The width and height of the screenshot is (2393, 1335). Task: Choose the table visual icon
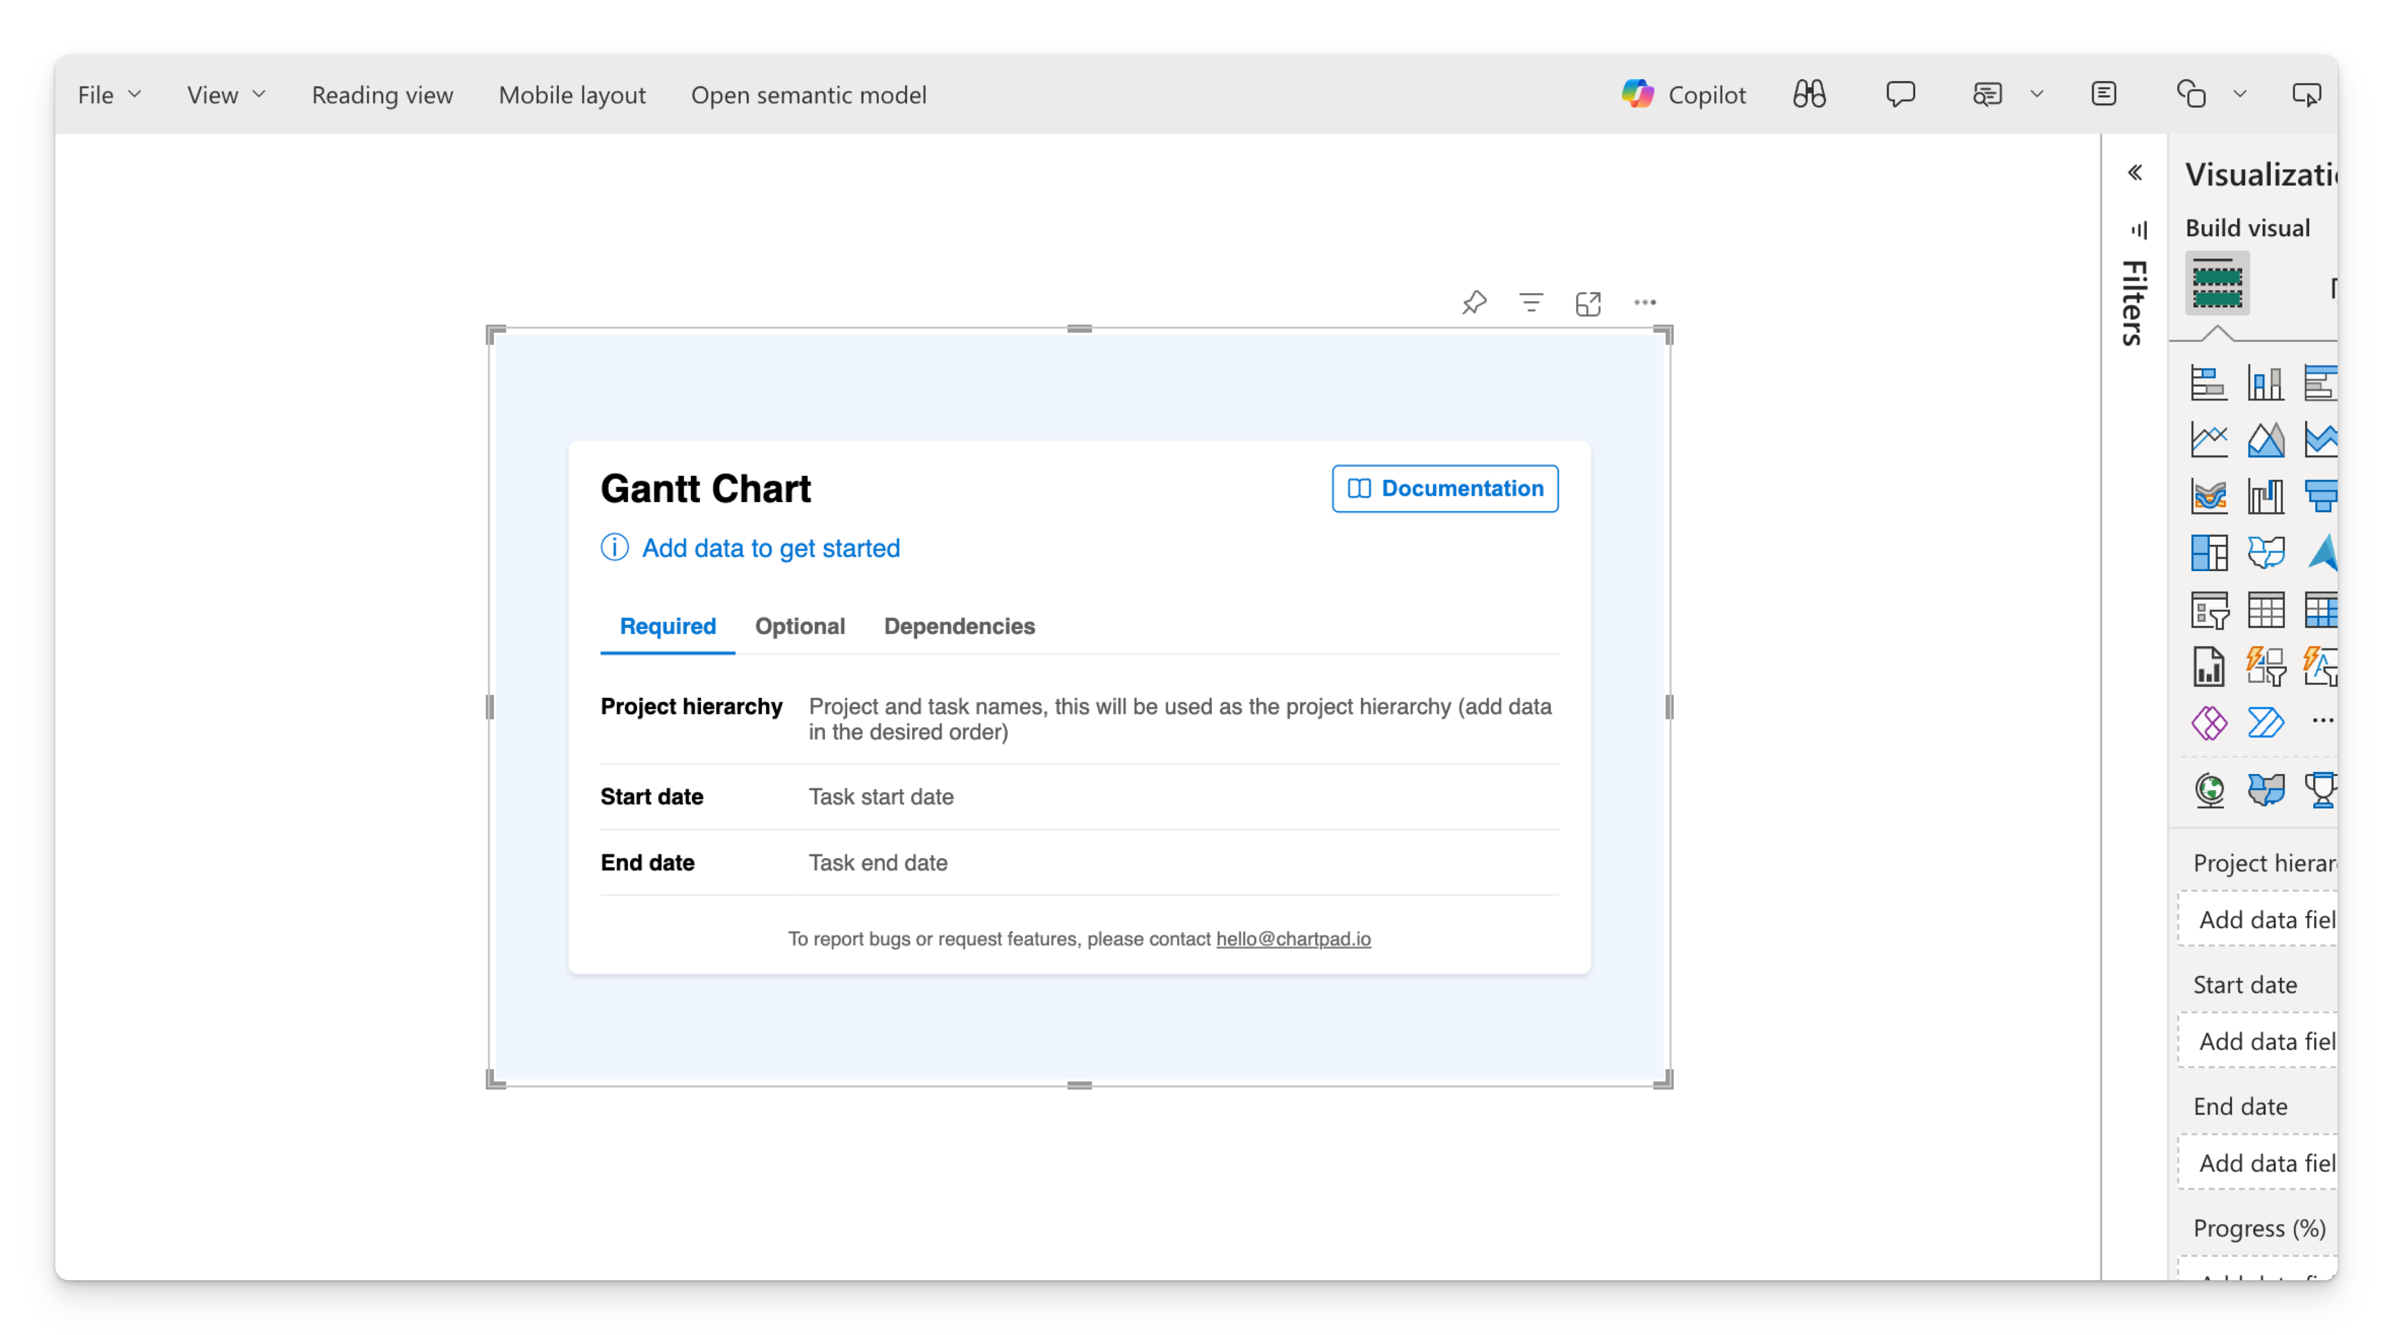point(2265,611)
